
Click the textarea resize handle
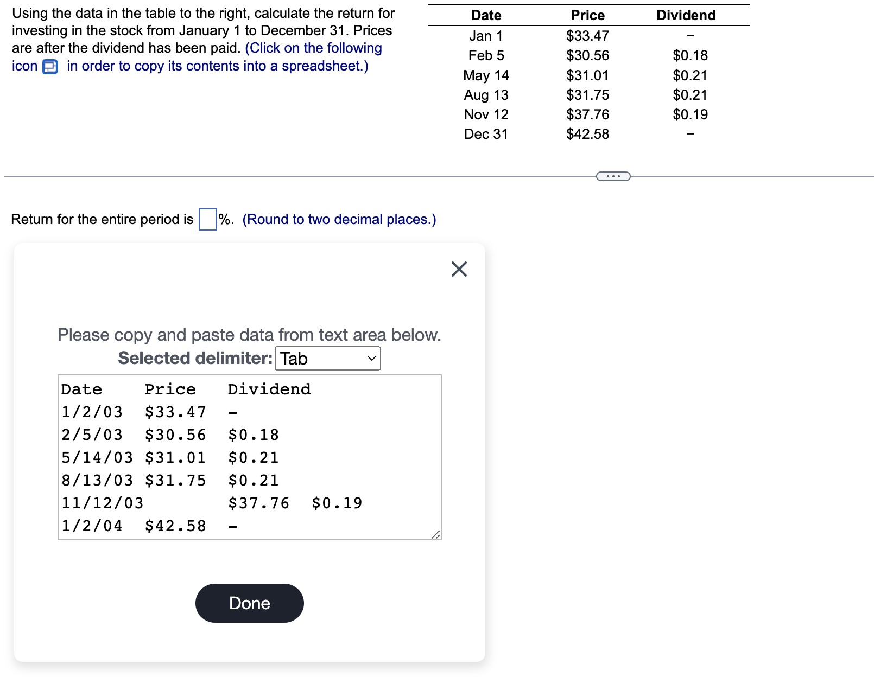436,534
